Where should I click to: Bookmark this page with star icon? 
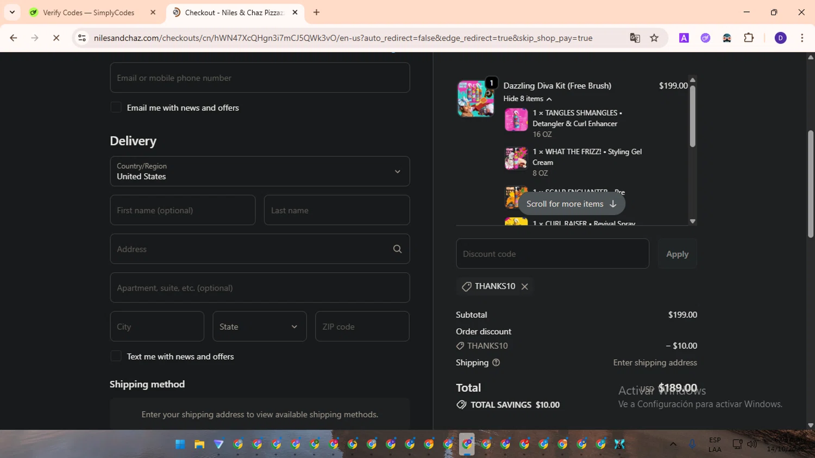[x=654, y=38]
